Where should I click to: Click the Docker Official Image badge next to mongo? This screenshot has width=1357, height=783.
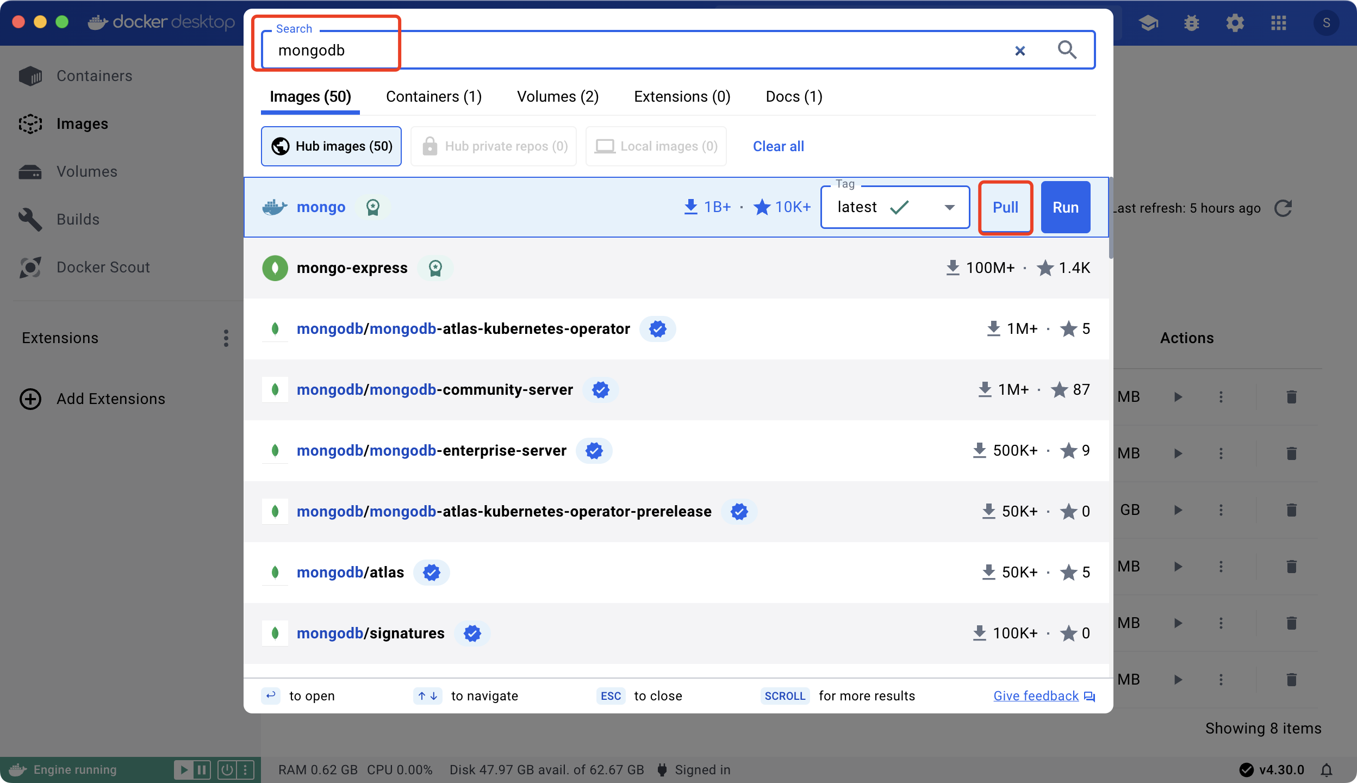[372, 207]
